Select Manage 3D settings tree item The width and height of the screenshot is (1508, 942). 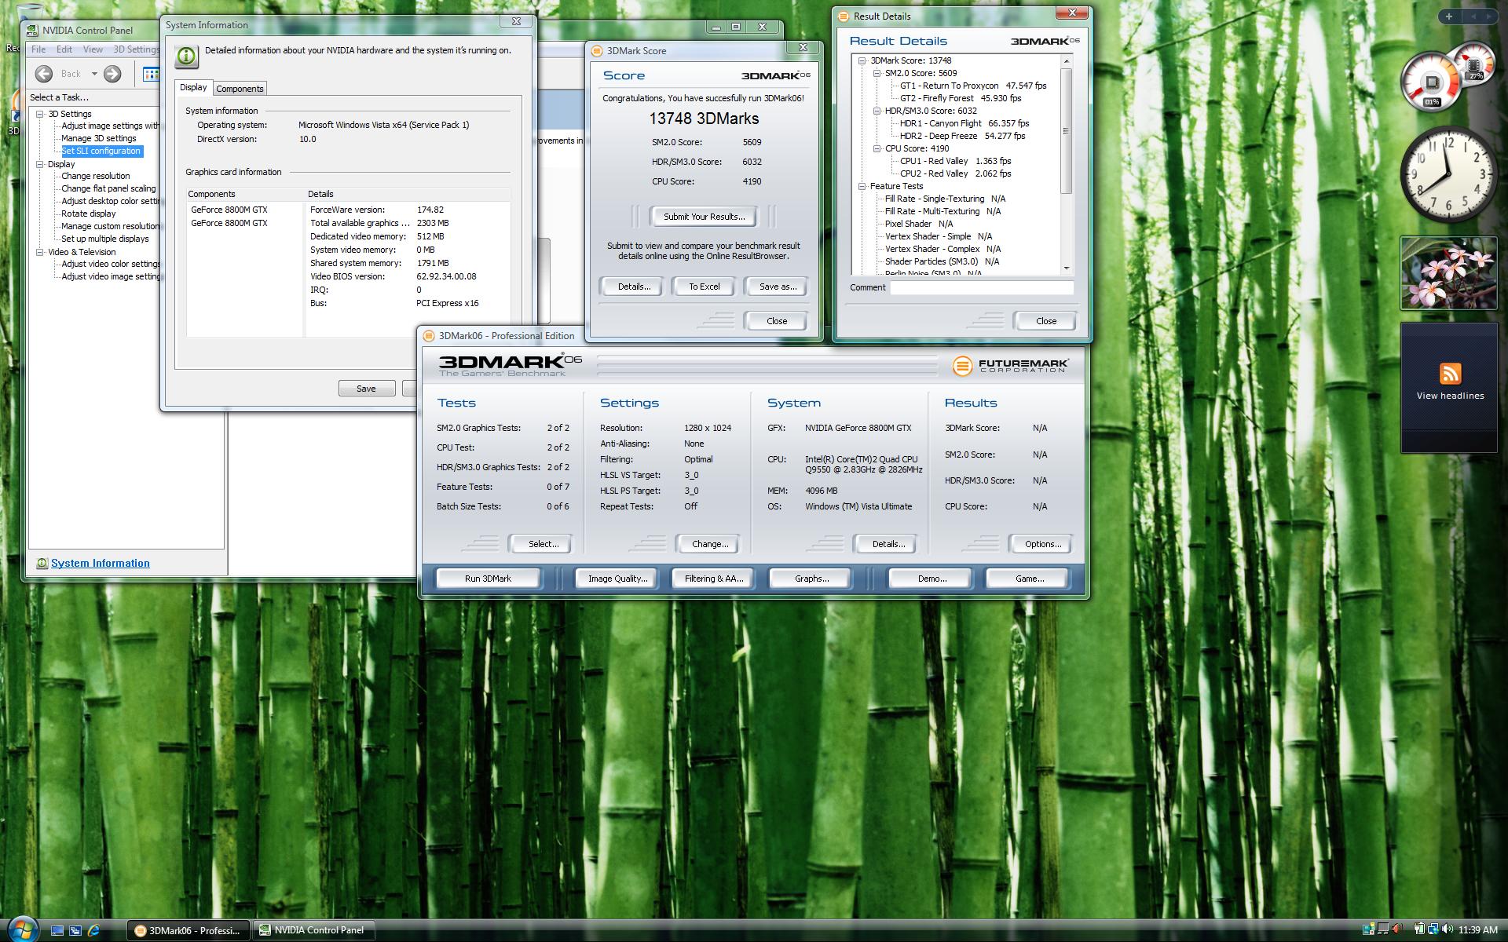99,138
